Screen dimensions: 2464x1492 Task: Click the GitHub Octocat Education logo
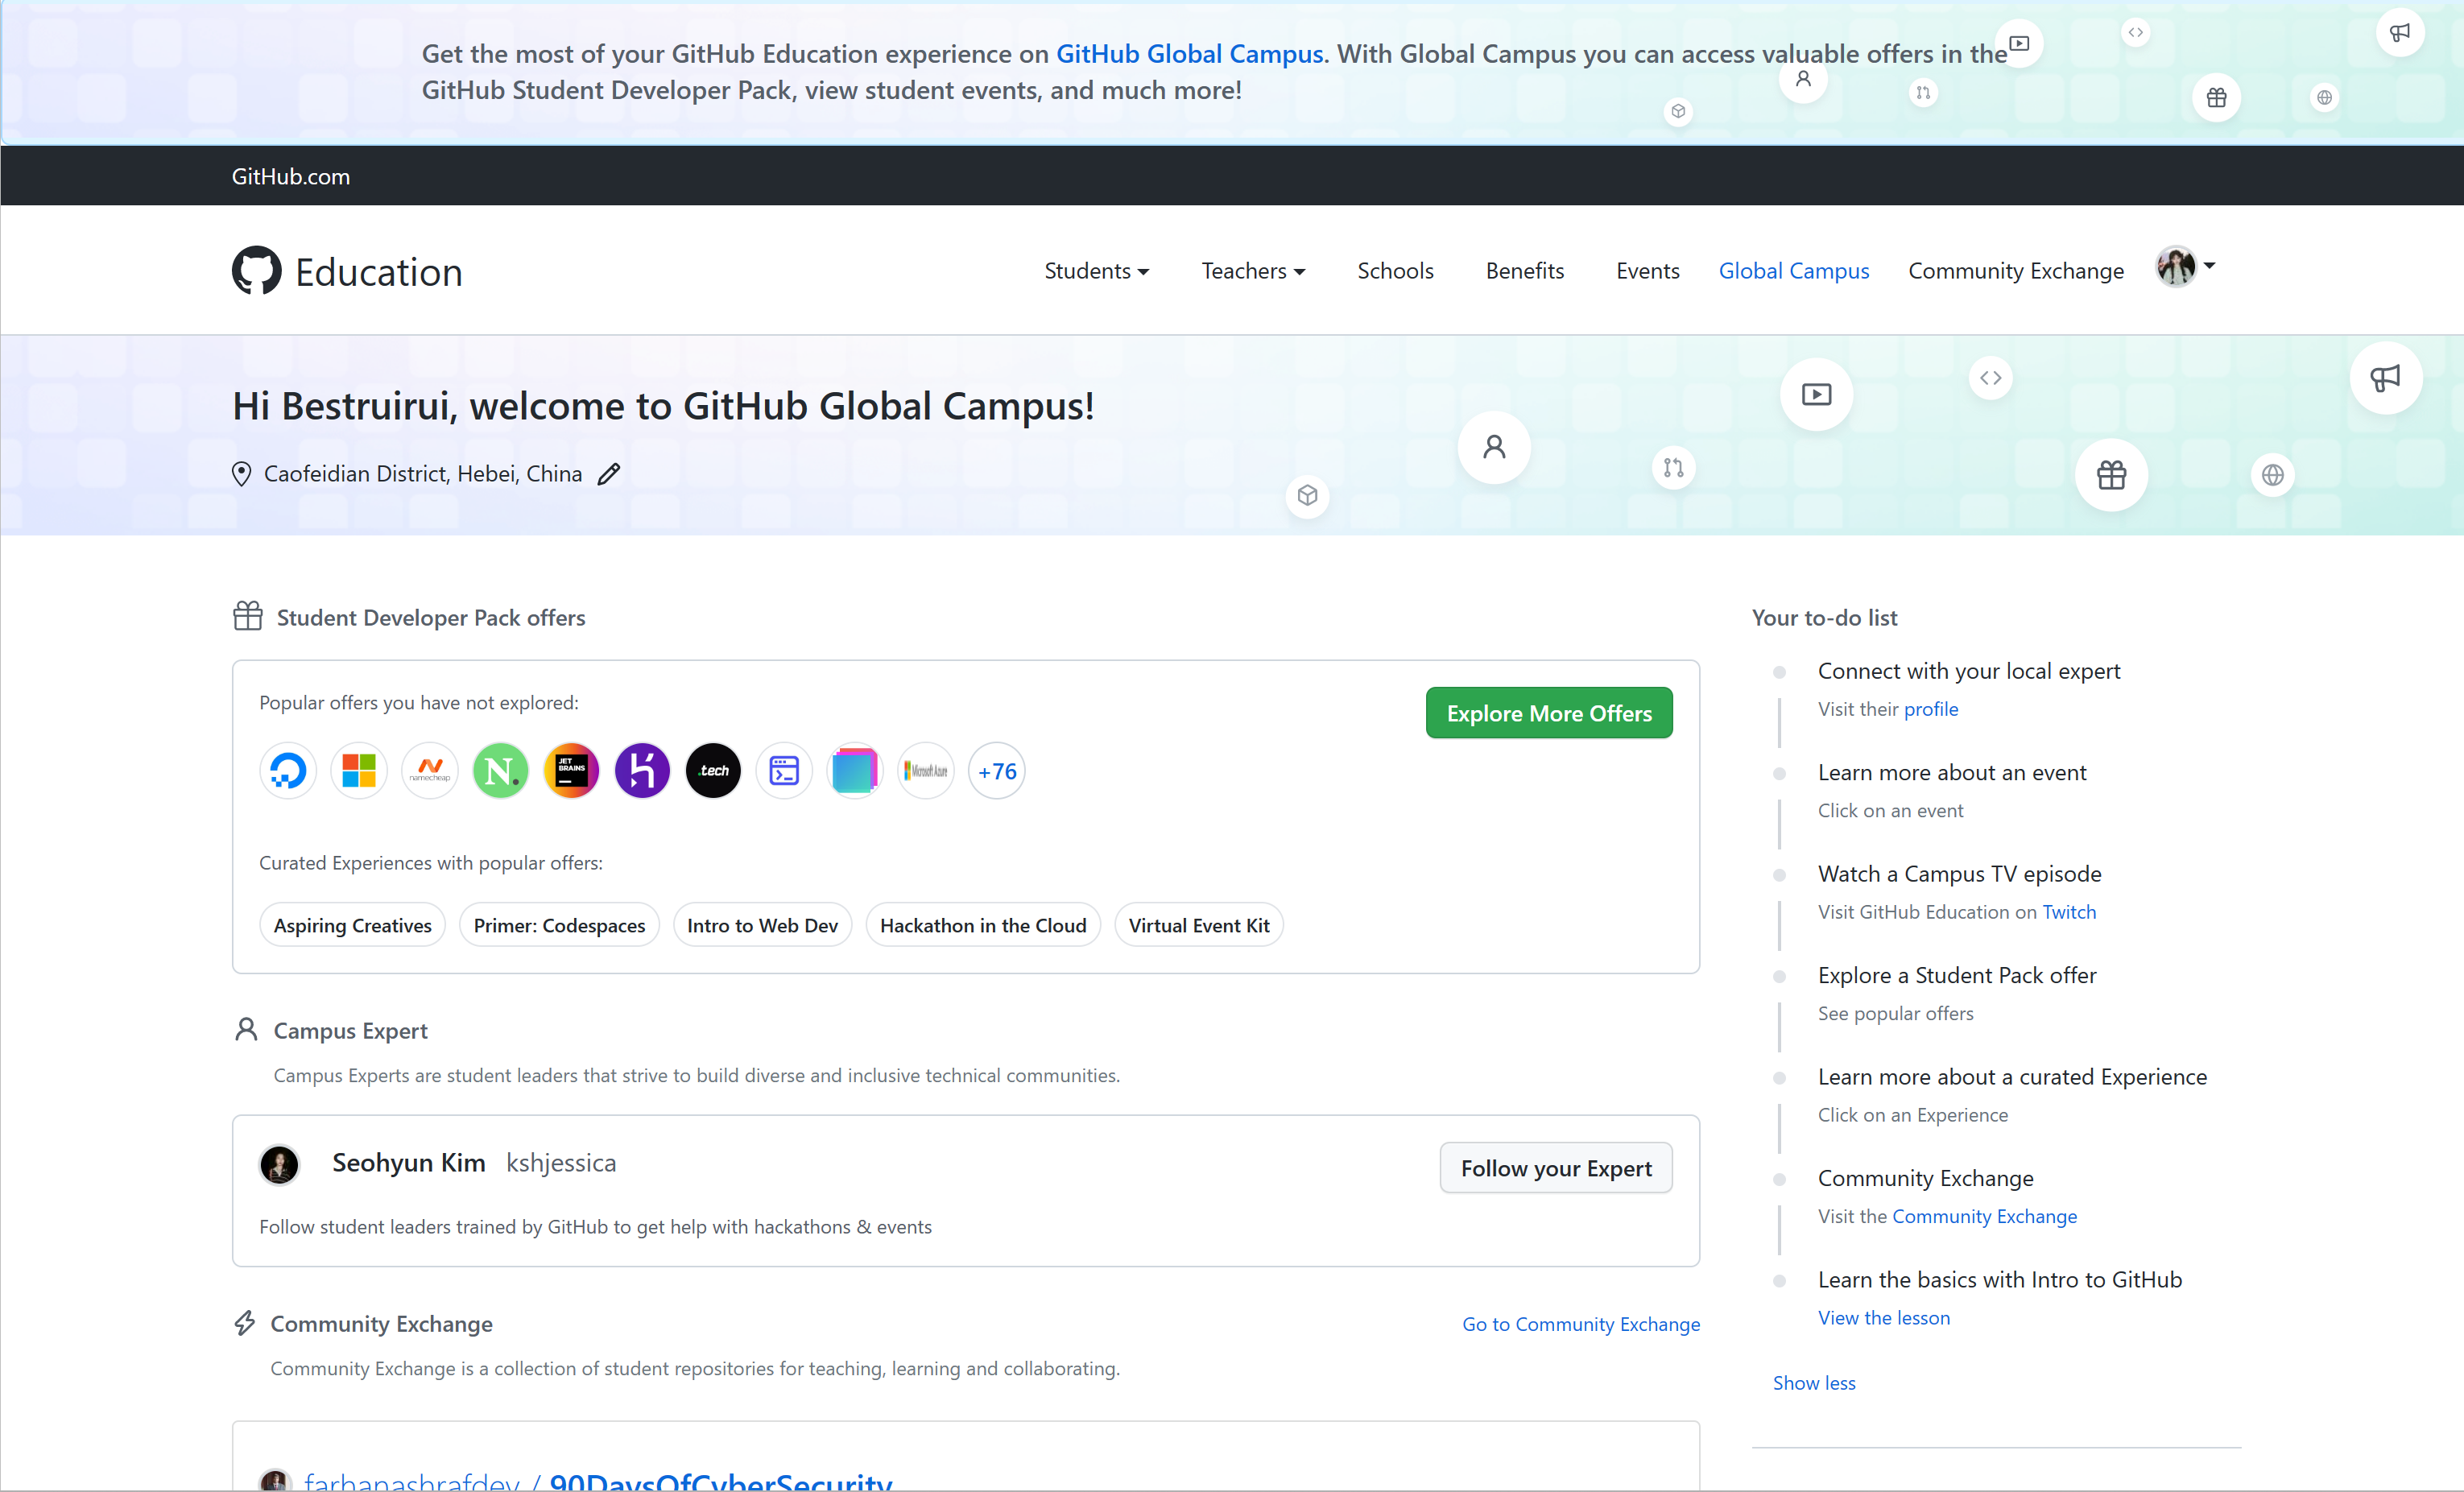(x=257, y=270)
